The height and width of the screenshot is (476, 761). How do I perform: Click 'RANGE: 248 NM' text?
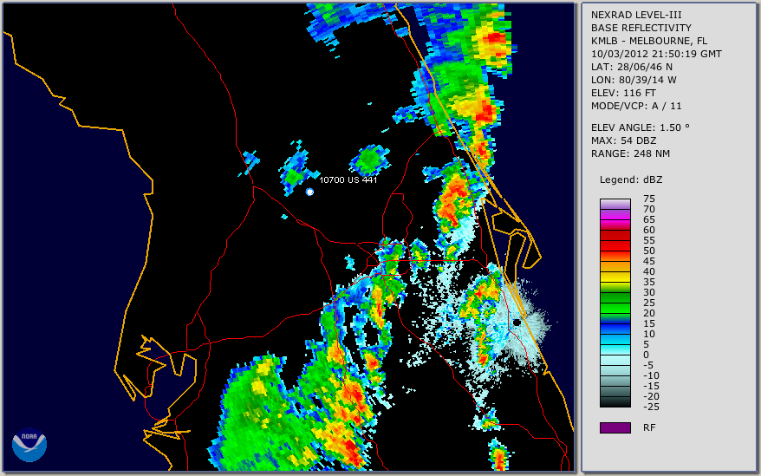(630, 153)
